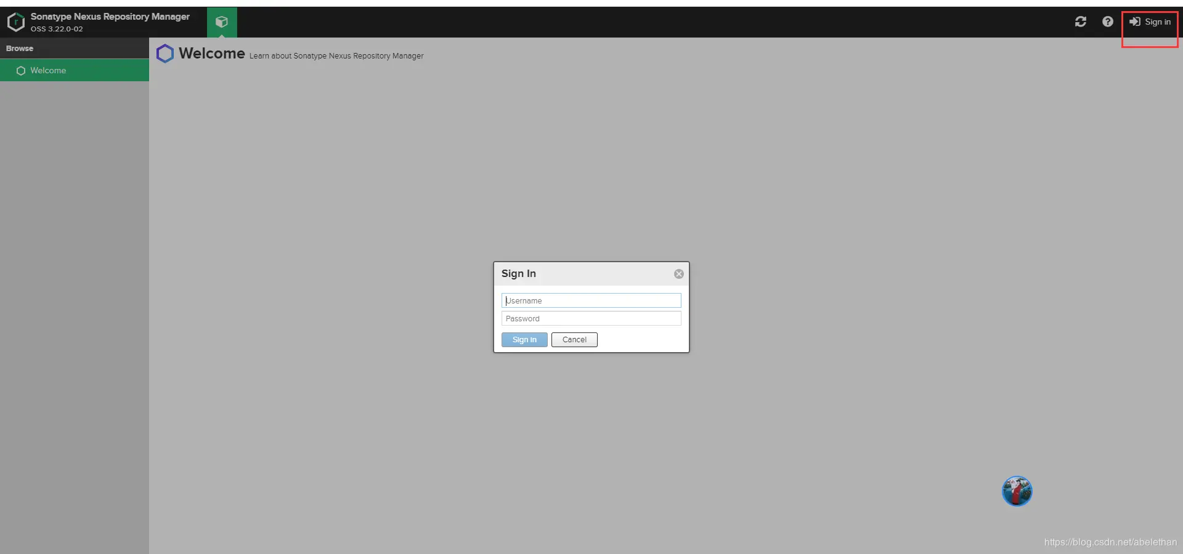1183x554 pixels.
Task: Click the round avatar floating image
Action: click(1017, 491)
